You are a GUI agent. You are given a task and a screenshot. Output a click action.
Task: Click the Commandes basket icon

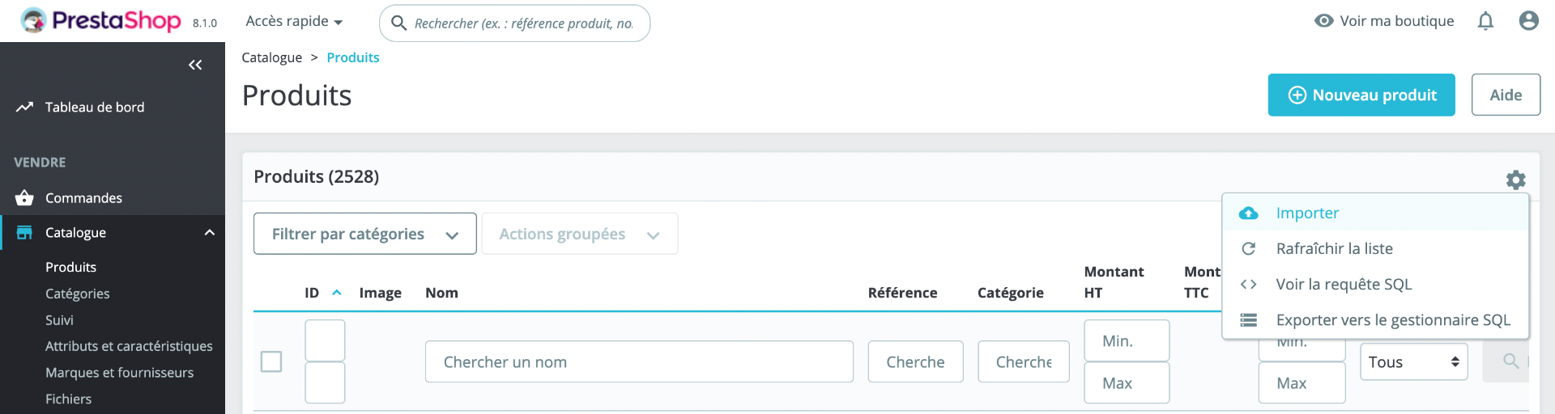[x=24, y=197]
